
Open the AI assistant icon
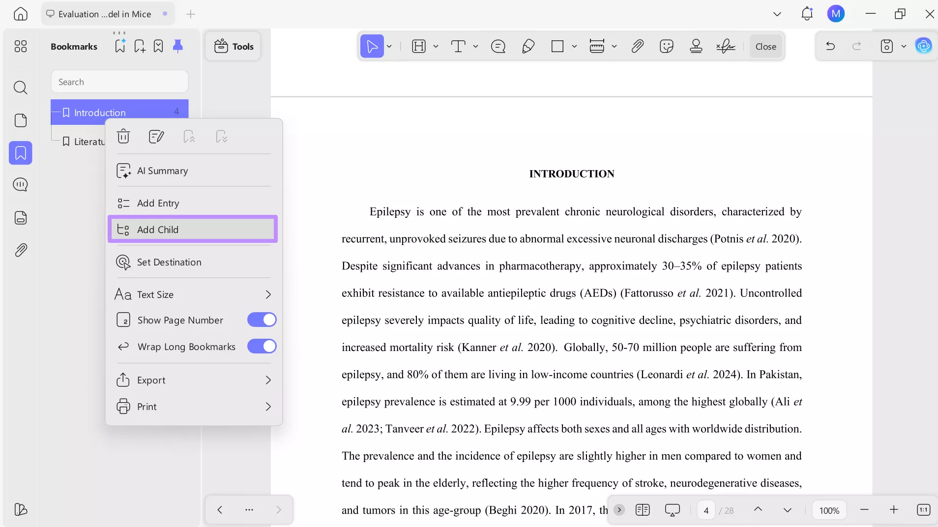pyautogui.click(x=924, y=46)
